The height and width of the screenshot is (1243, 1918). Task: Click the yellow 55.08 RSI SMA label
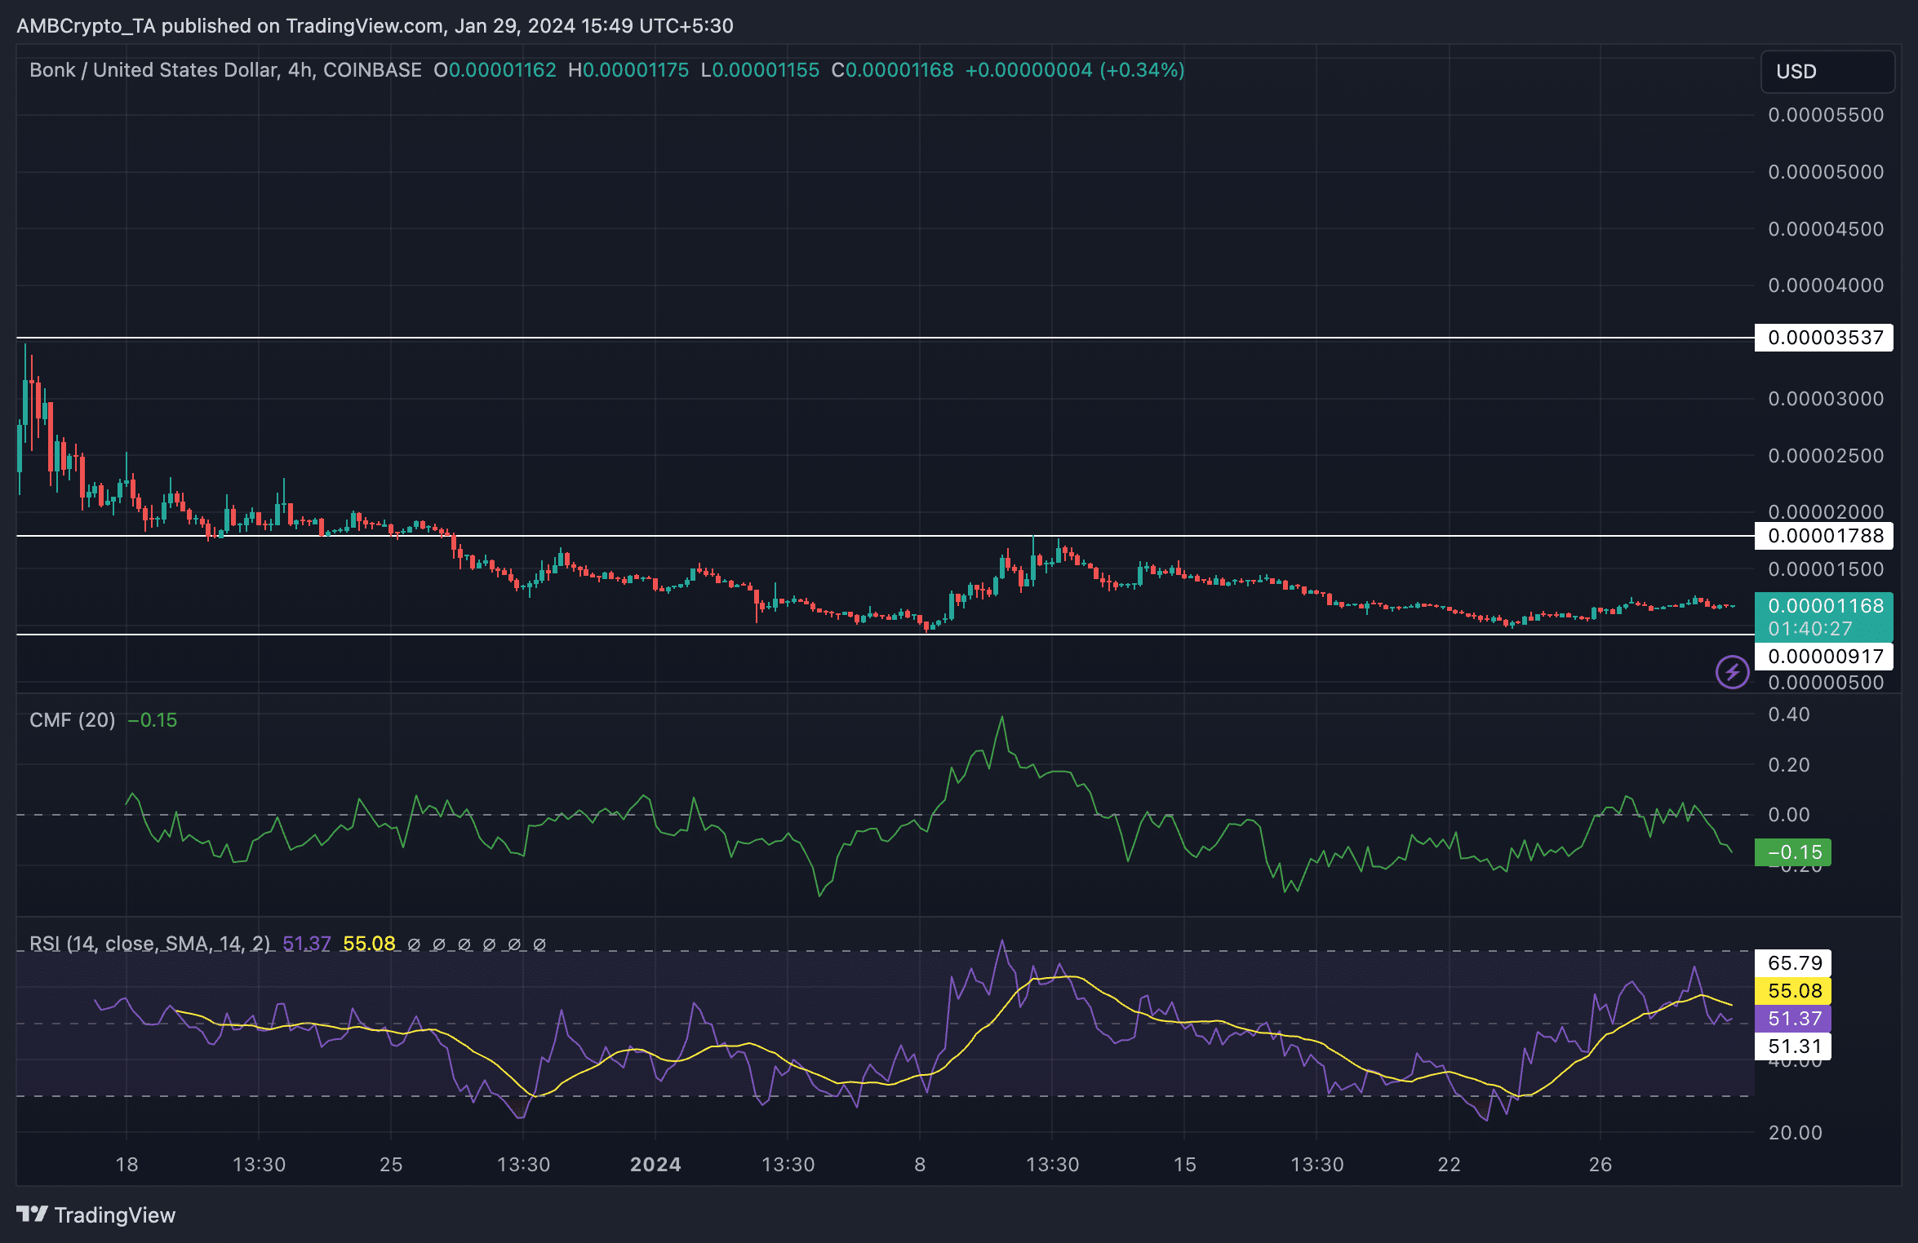click(x=1793, y=991)
